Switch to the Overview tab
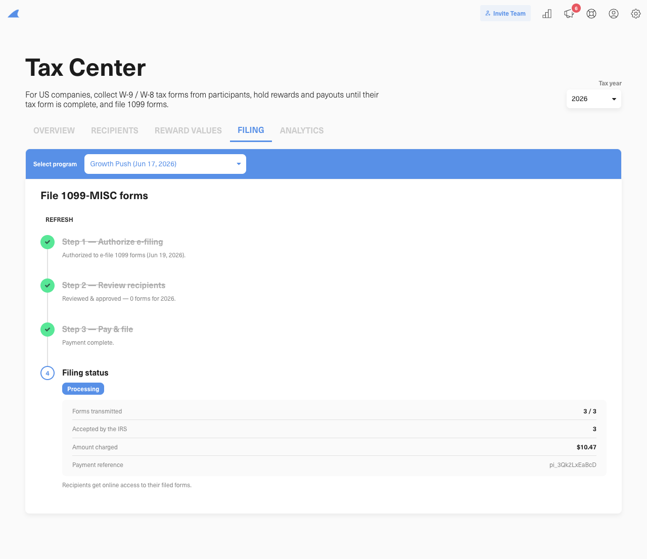The width and height of the screenshot is (647, 559). [x=54, y=130]
